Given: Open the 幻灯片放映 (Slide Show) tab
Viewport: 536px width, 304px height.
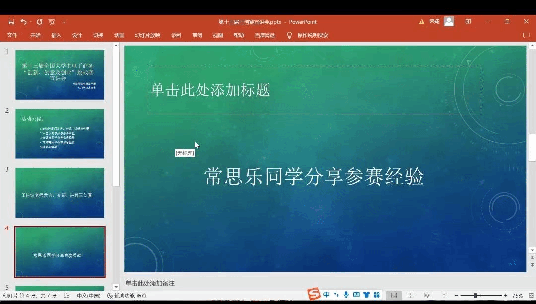Looking at the screenshot, I should coord(147,35).
